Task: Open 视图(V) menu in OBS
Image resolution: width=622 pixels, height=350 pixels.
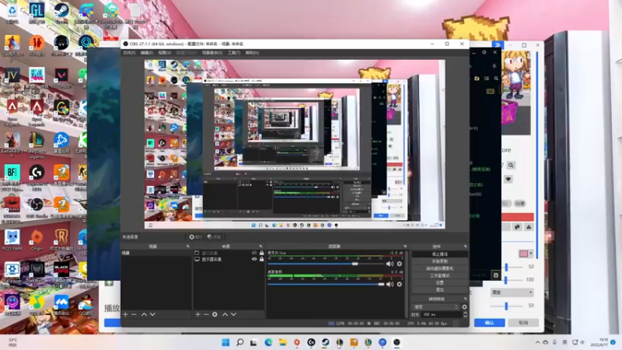Action: [164, 53]
